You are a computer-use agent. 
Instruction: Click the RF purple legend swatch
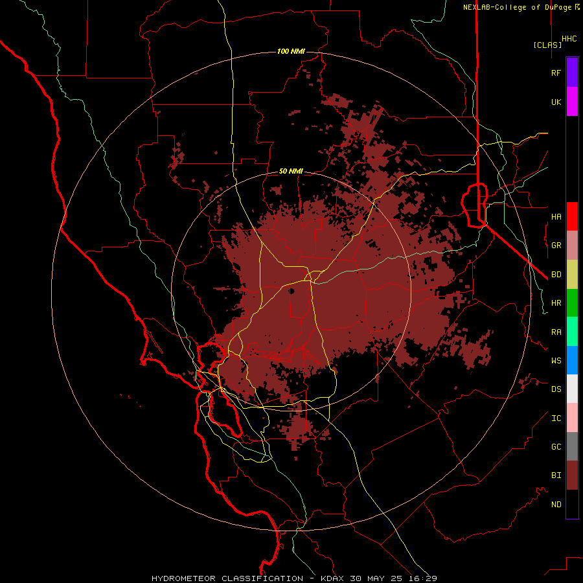[572, 73]
